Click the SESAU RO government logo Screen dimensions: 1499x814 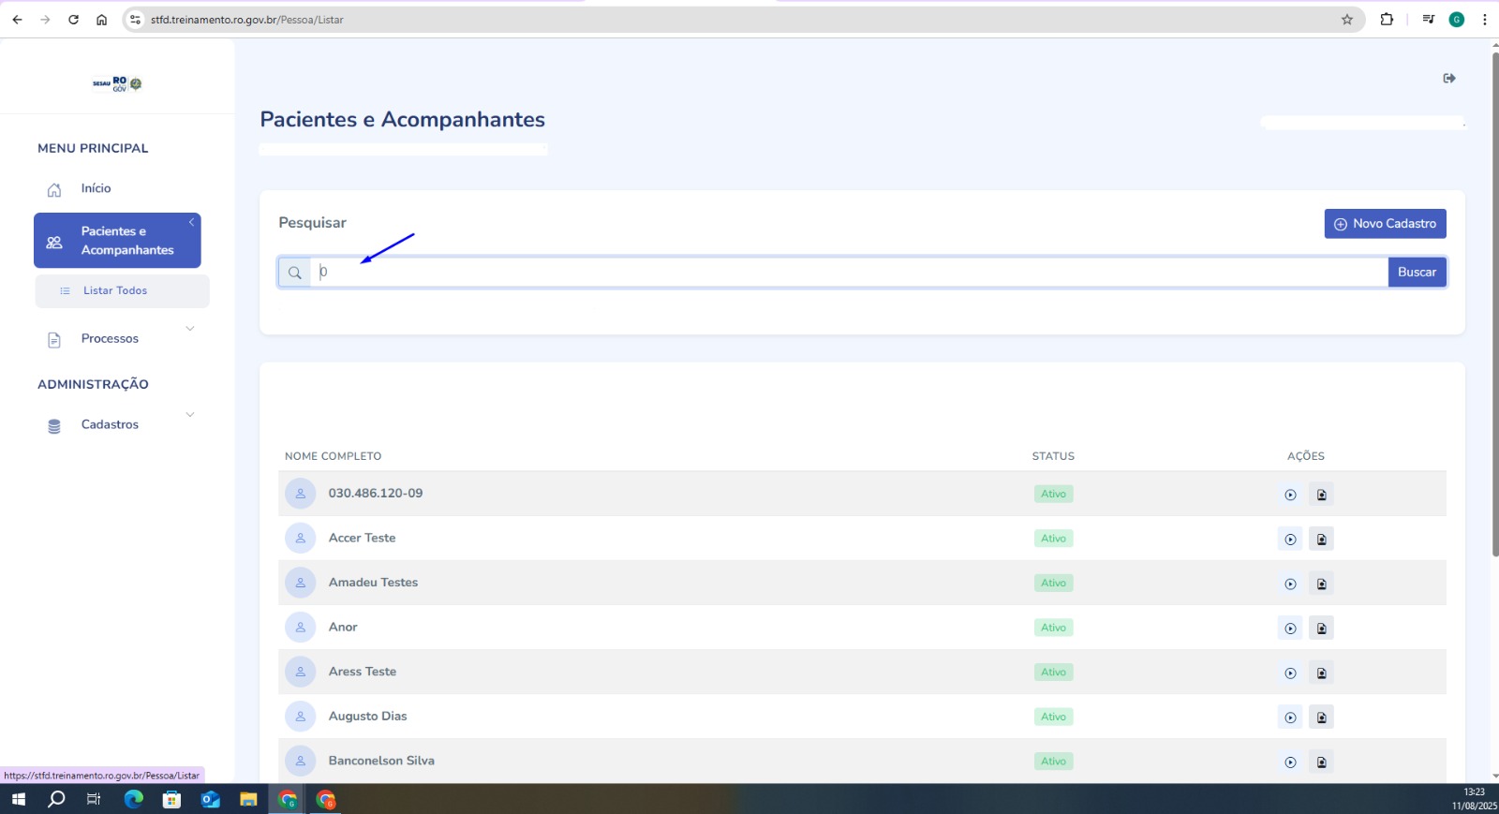pos(117,84)
